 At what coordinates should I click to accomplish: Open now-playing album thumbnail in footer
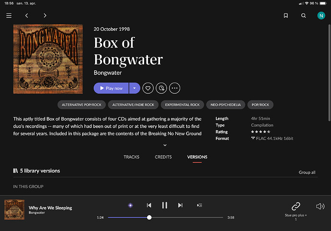[x=14, y=210]
